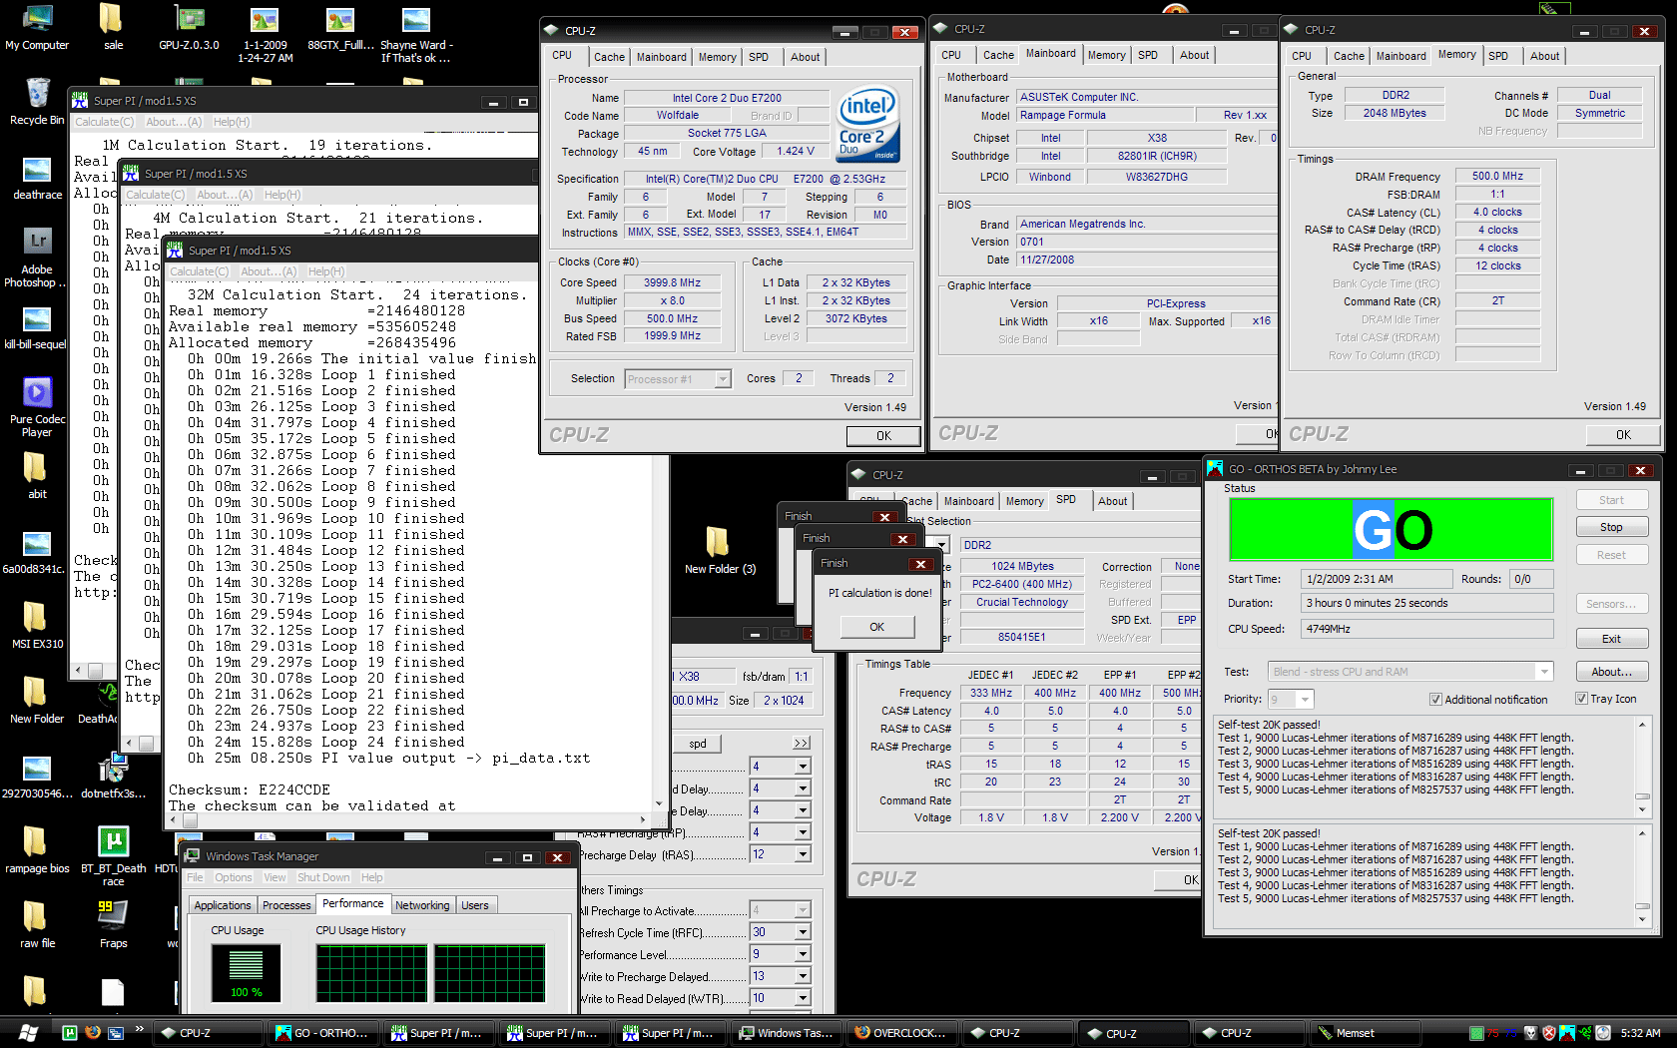The image size is (1677, 1048).
Task: Open the Adobe Photoshop desktop shortcut
Action: point(37,243)
